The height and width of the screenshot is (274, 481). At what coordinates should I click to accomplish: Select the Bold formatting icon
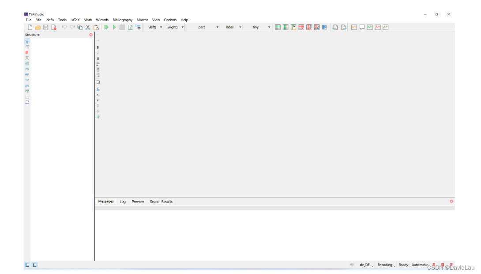pyautogui.click(x=98, y=47)
